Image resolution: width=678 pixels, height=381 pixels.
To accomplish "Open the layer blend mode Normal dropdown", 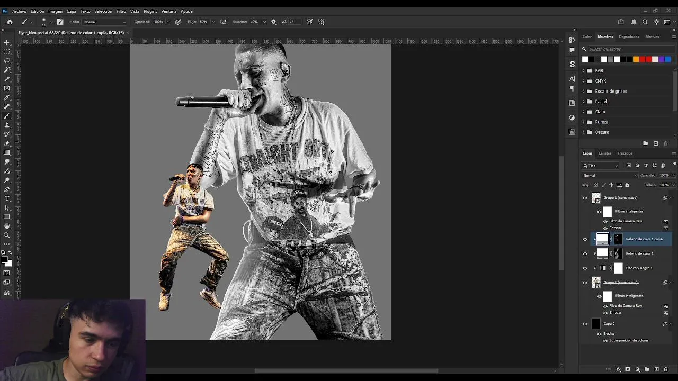I will click(x=610, y=175).
